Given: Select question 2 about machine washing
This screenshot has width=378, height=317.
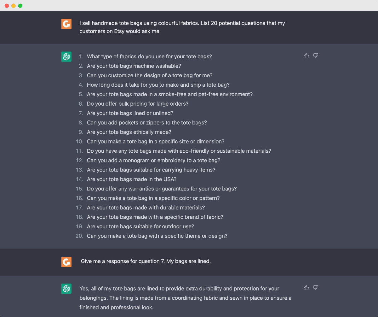Looking at the screenshot, I should pyautogui.click(x=134, y=66).
